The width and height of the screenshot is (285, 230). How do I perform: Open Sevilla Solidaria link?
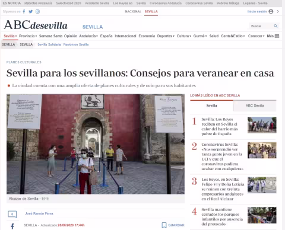49,44
